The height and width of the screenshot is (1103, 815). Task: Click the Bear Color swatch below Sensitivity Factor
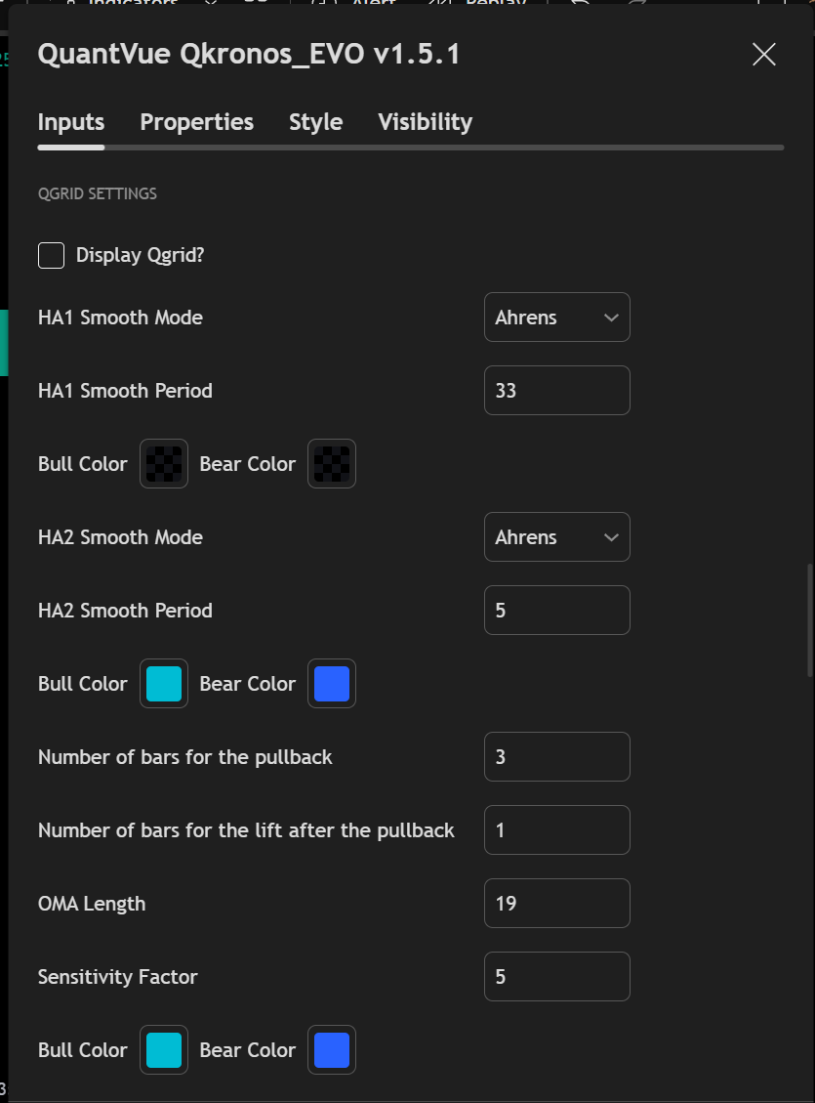(332, 1050)
